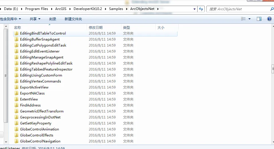Navigate to DeveloperKit10.2 breadcrumb
Viewport: 274px width, 149px height.
click(x=88, y=9)
